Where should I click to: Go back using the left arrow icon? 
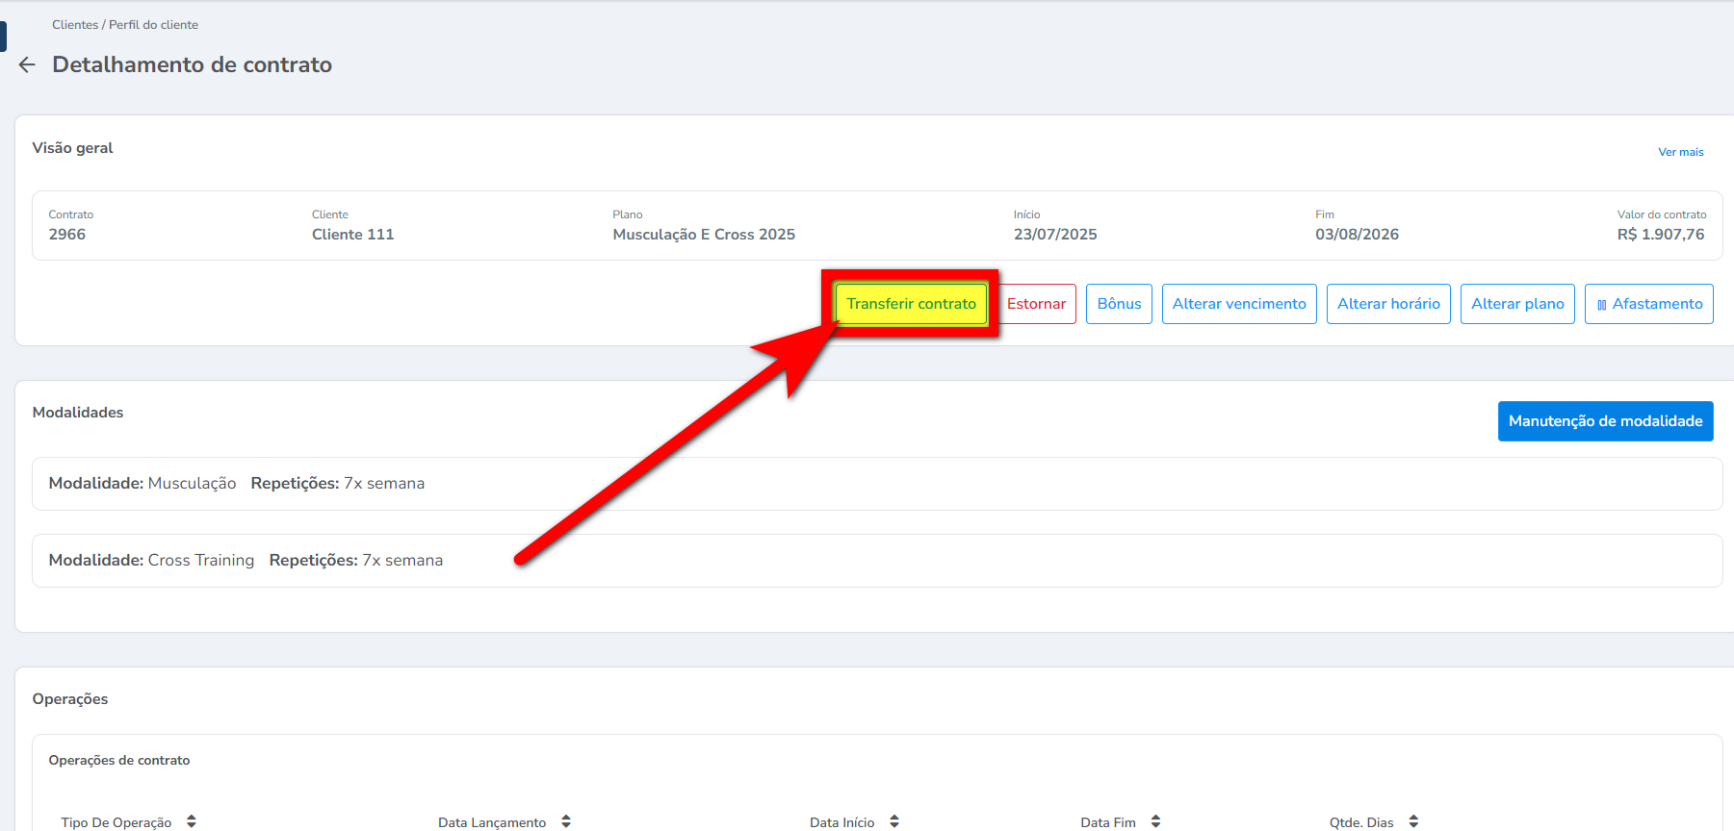(27, 64)
